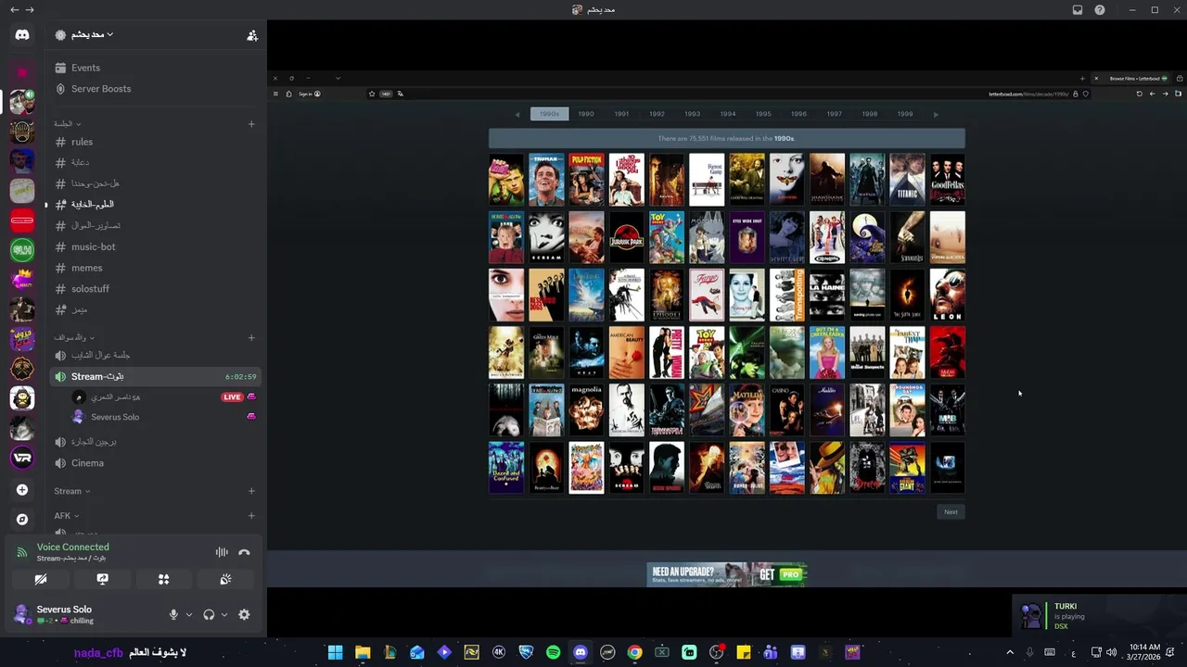
Task: Toggle camera in voice panel
Action: point(41,579)
